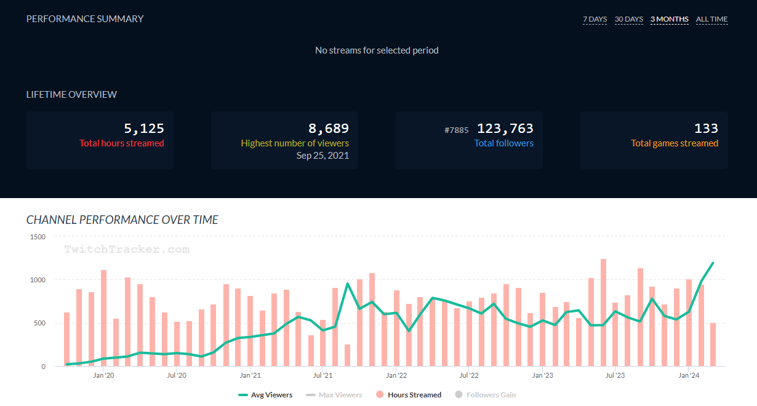The width and height of the screenshot is (757, 406).
Task: Click the final peak of Avg Viewers line
Action: click(x=713, y=263)
